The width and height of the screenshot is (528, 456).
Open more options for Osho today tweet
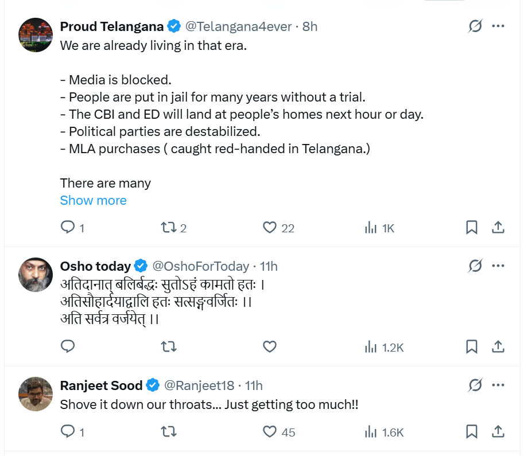(x=498, y=266)
